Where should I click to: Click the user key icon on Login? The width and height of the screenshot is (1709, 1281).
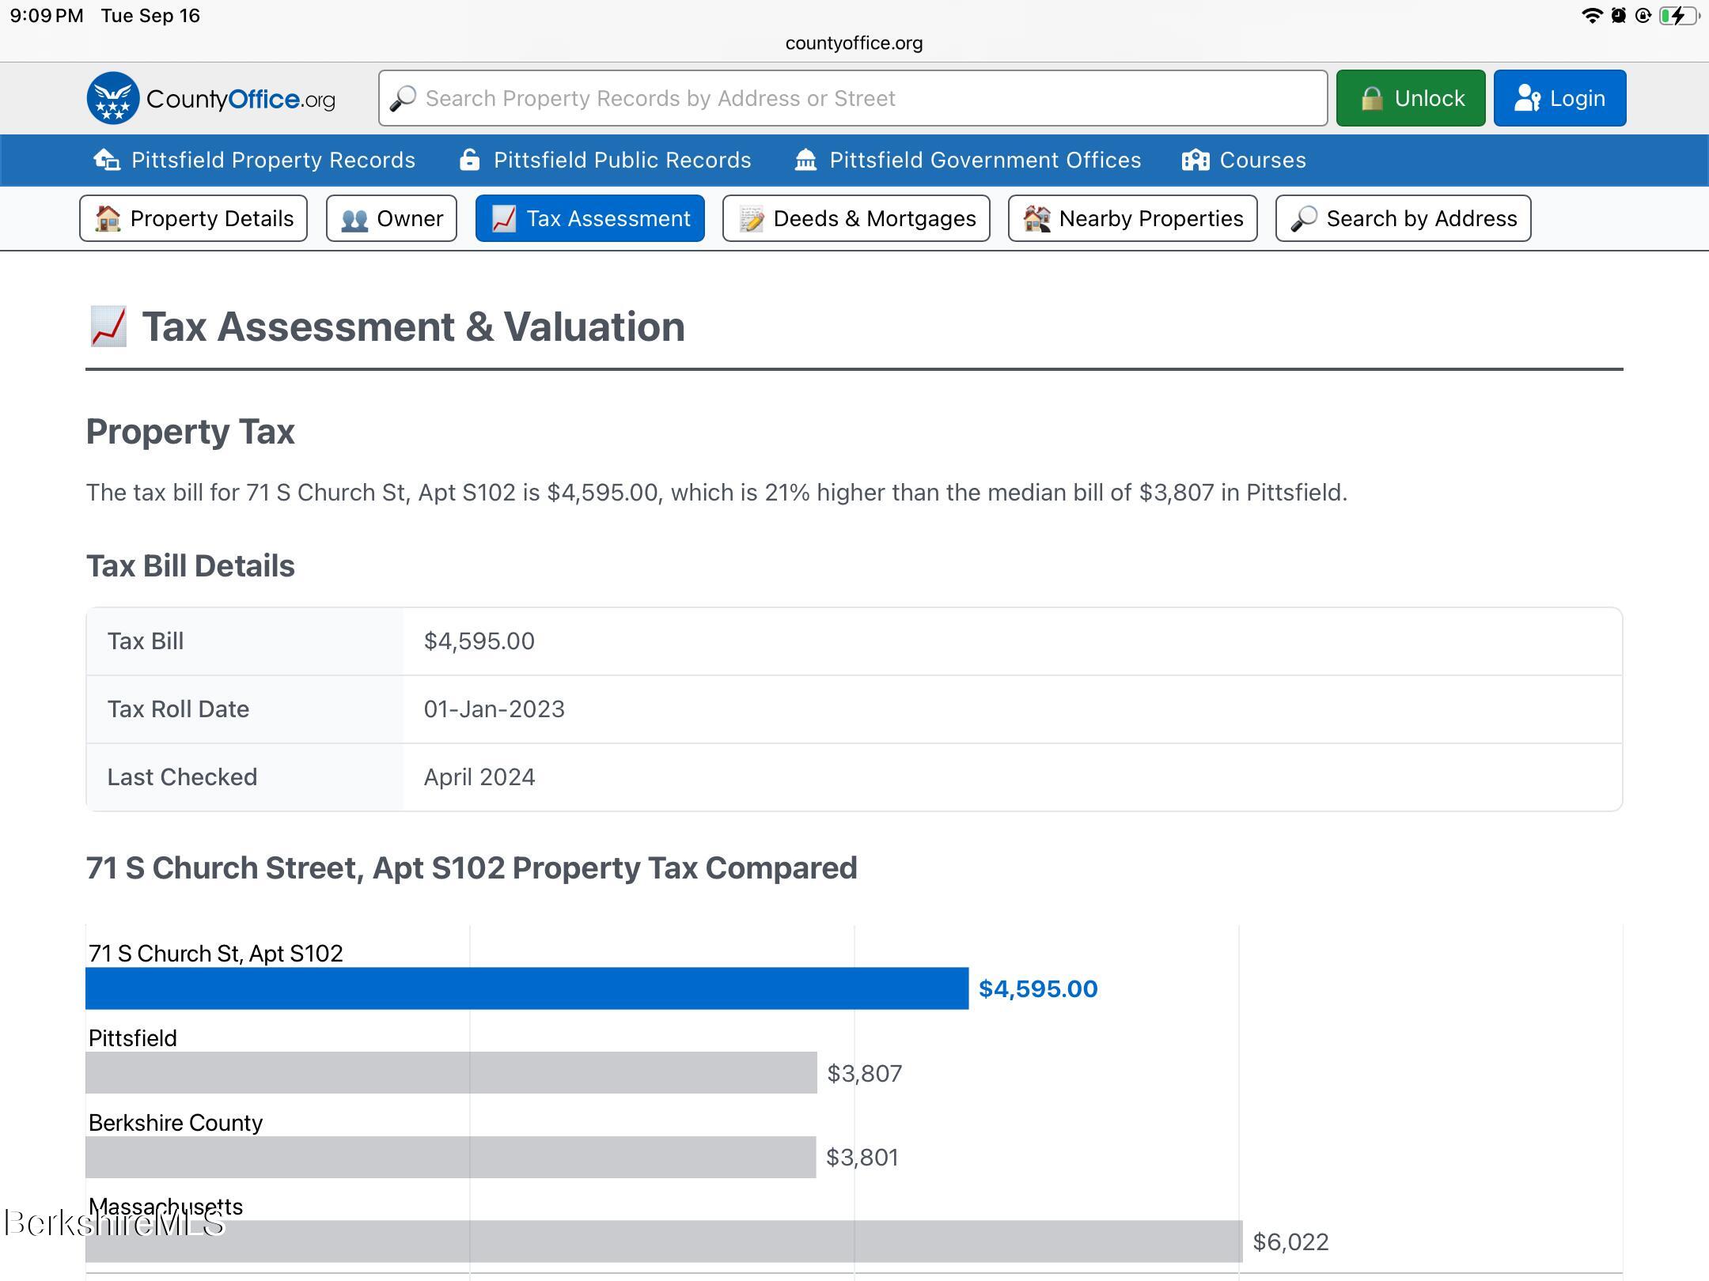(x=1526, y=98)
